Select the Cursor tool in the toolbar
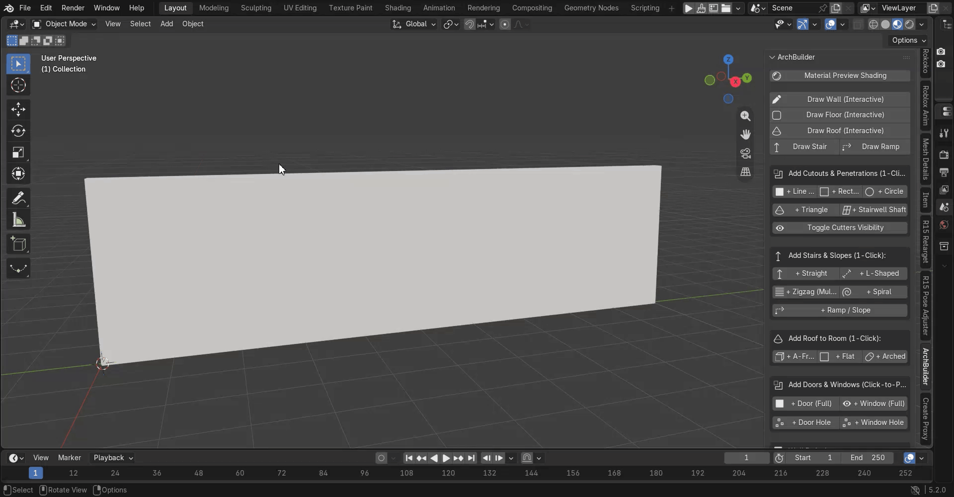The image size is (954, 497). (x=18, y=85)
